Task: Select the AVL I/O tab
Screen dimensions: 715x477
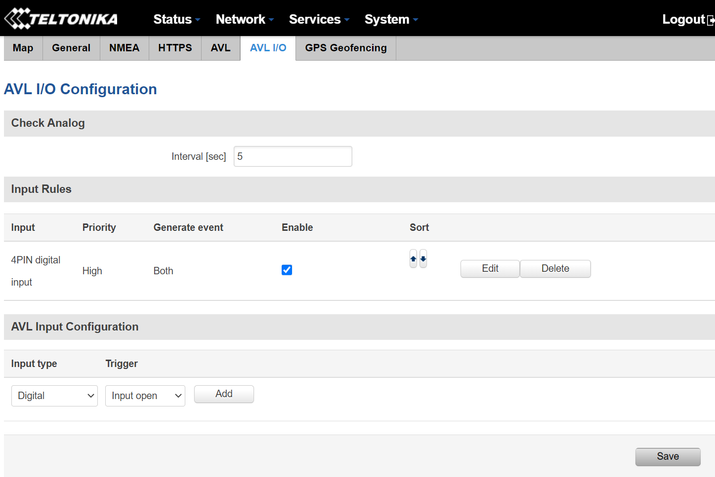Action: pos(268,48)
